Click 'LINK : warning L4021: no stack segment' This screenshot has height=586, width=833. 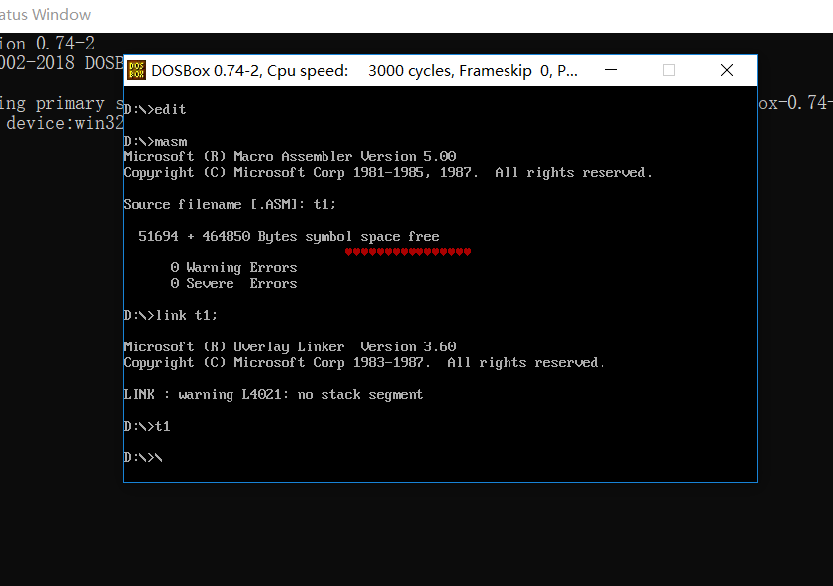[273, 395]
